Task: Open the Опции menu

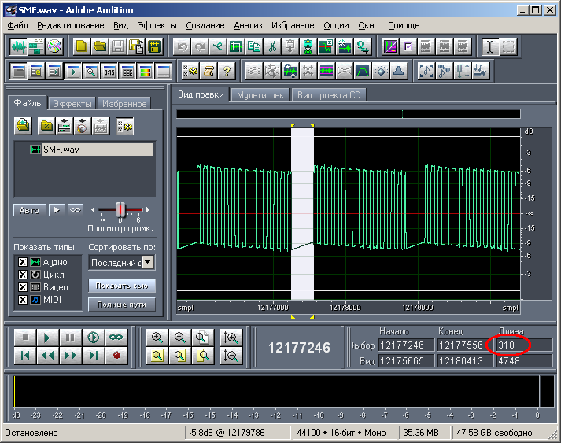Action: pos(336,25)
